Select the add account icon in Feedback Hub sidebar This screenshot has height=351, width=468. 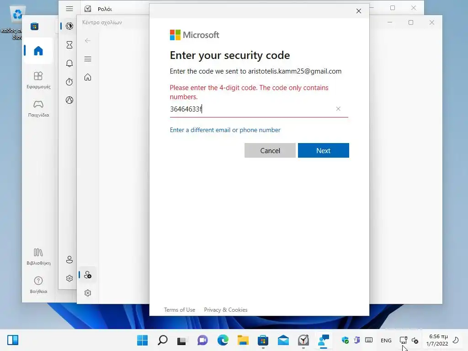coord(88,275)
